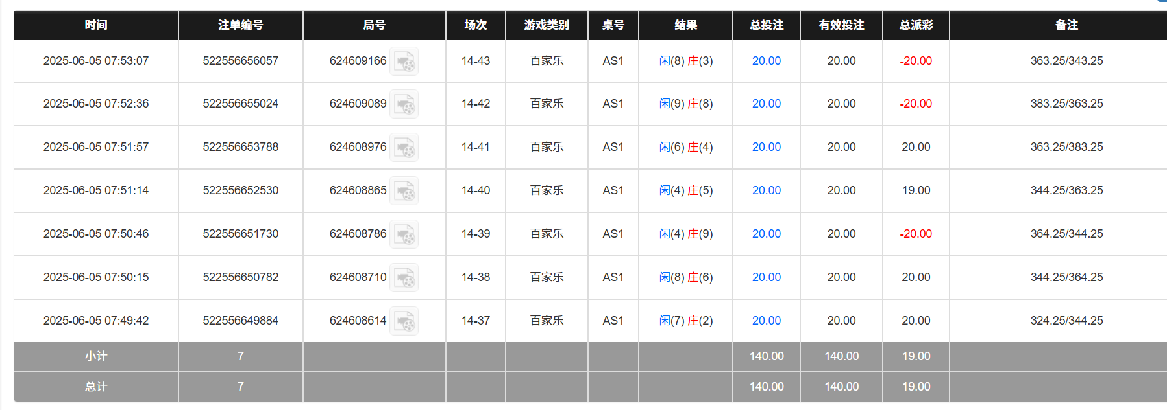The width and height of the screenshot is (1167, 410).
Task: Click replay icon beside round 624608865
Action: point(404,191)
